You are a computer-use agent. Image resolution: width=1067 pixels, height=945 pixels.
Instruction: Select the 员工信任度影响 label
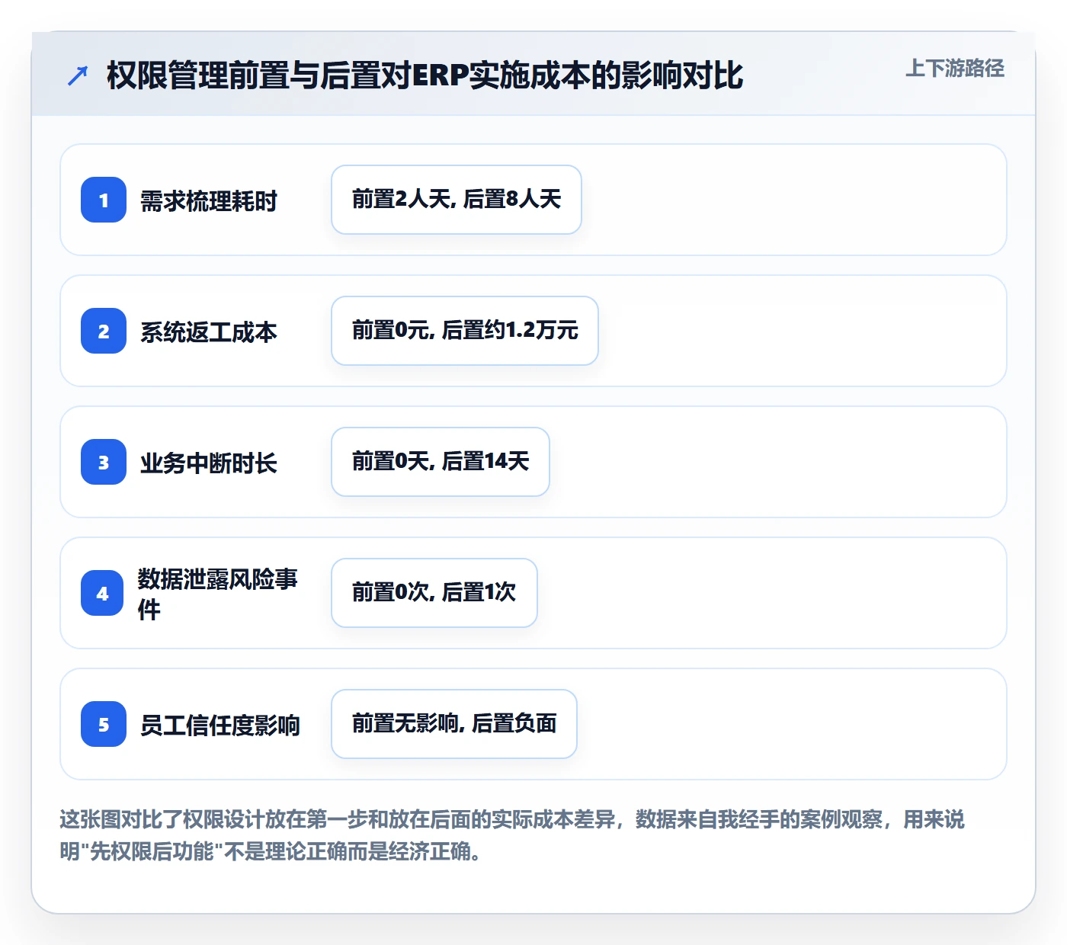(x=220, y=726)
